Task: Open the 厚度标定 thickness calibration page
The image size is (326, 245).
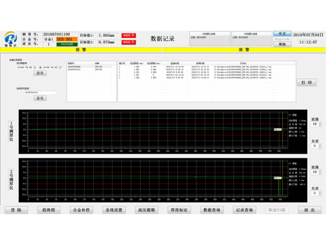Action: [x=179, y=210]
